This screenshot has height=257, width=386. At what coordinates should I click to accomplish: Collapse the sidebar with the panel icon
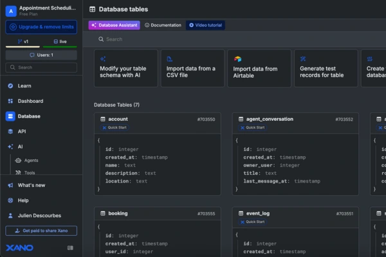tap(70, 247)
